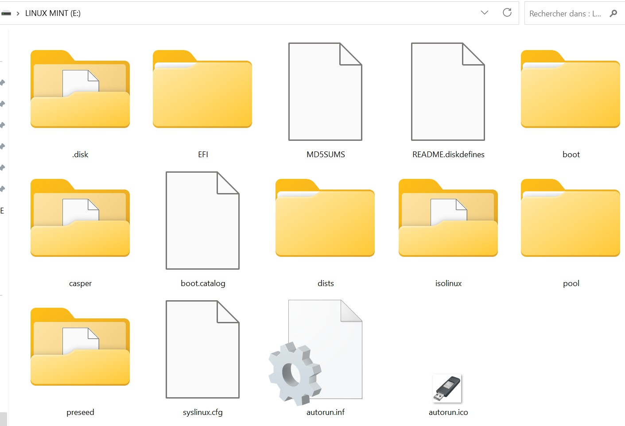The width and height of the screenshot is (625, 426).
Task: Focus the 'Rechercher dans' search field
Action: coord(575,13)
